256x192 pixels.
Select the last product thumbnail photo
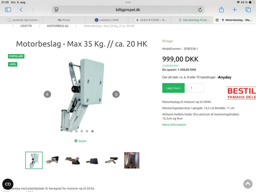pyautogui.click(x=132, y=160)
